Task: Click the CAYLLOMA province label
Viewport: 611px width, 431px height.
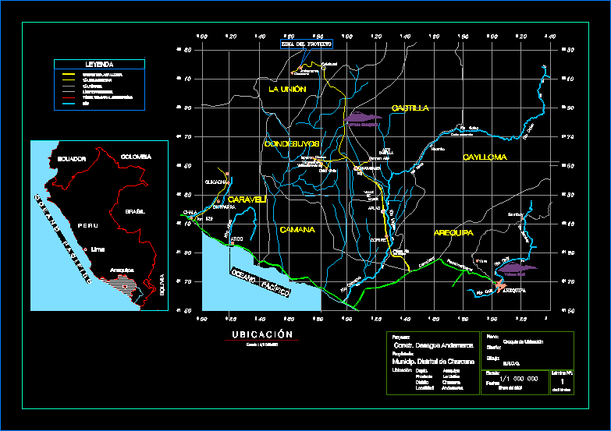Action: [x=485, y=157]
